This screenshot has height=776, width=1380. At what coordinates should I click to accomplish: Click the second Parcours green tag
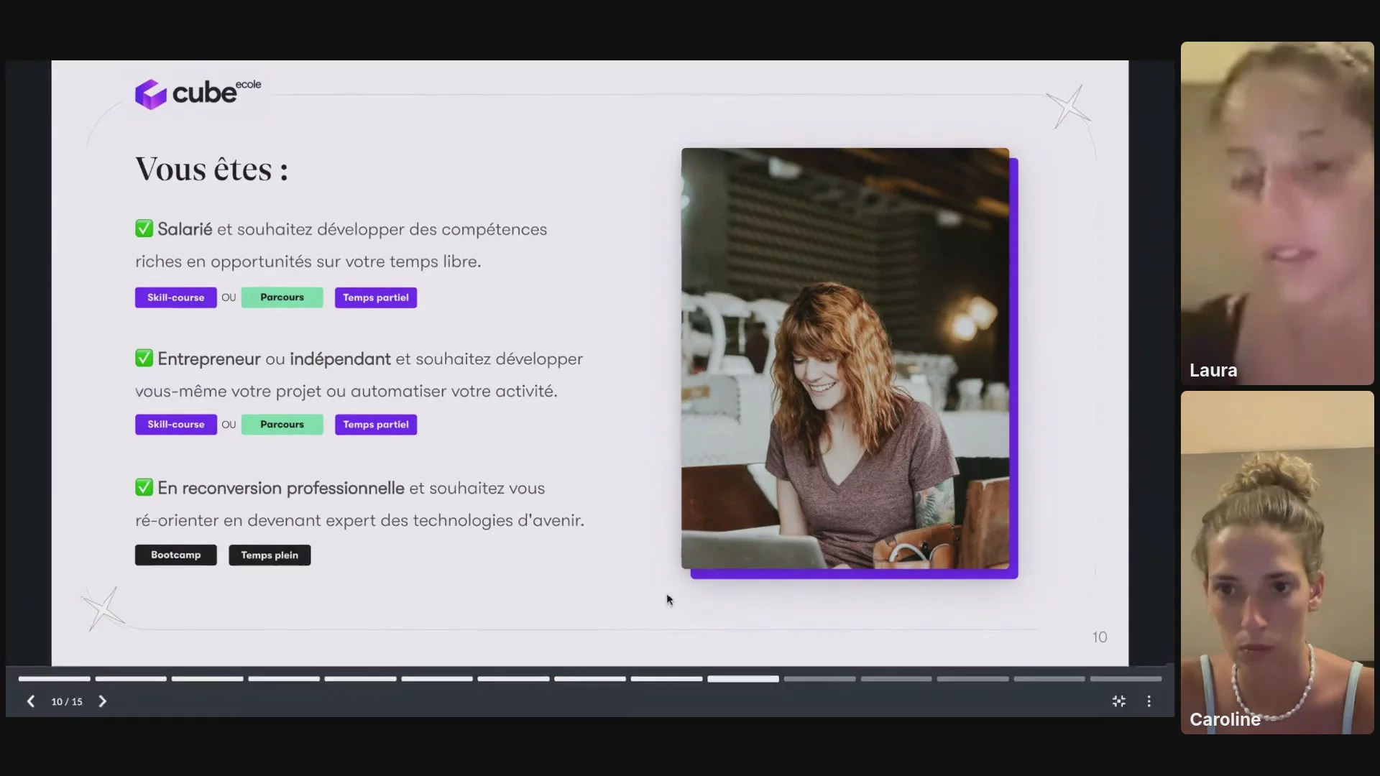tap(282, 425)
